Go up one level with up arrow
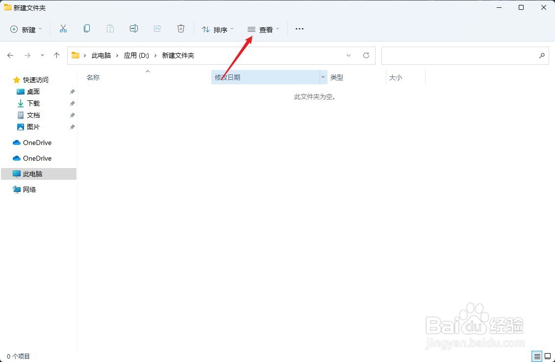The height and width of the screenshot is (362, 555). point(57,55)
